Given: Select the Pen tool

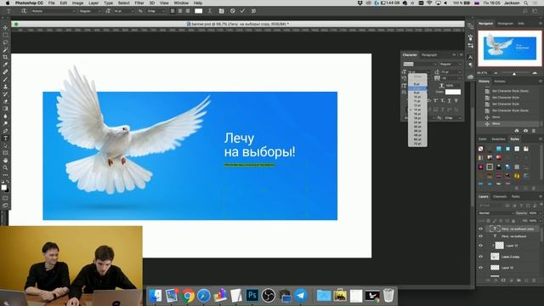Looking at the screenshot, I should tap(5, 131).
